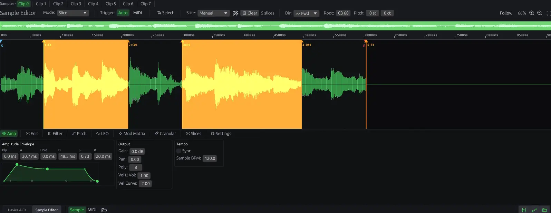Screen dimensions: 551x213
Task: Select slice marker 2:C#1
Action: pyautogui.click(x=133, y=45)
